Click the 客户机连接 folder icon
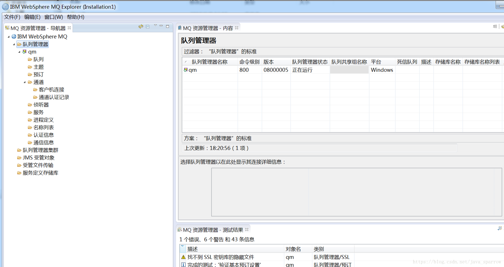This screenshot has height=267, width=504. pos(35,90)
